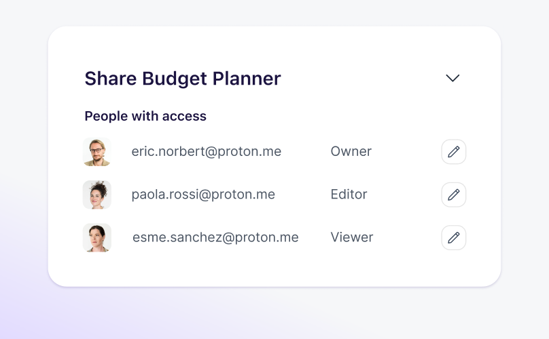The height and width of the screenshot is (339, 549).
Task: Click the Viewer role label
Action: point(351,238)
